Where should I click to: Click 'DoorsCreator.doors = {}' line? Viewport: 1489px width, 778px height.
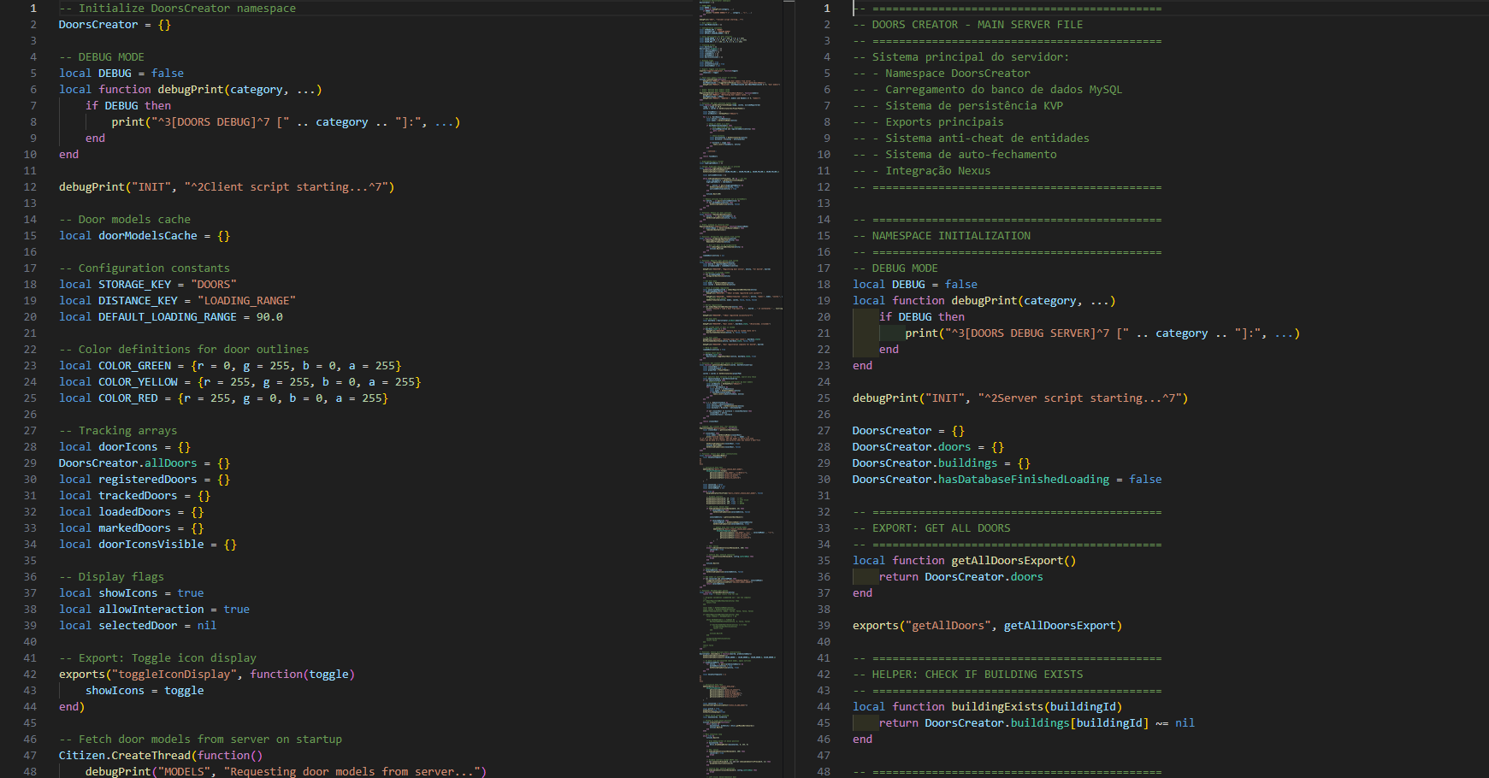(x=928, y=446)
